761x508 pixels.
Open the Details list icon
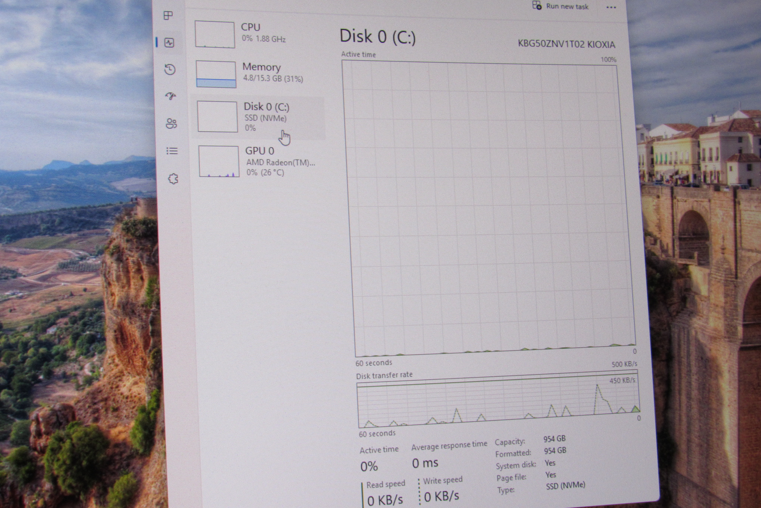click(172, 151)
